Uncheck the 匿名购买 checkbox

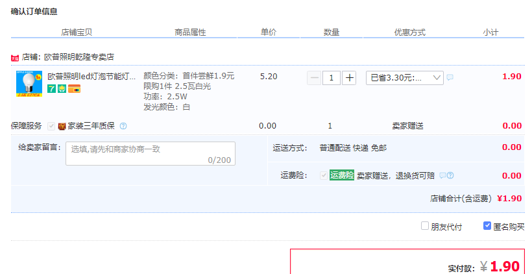point(487,226)
